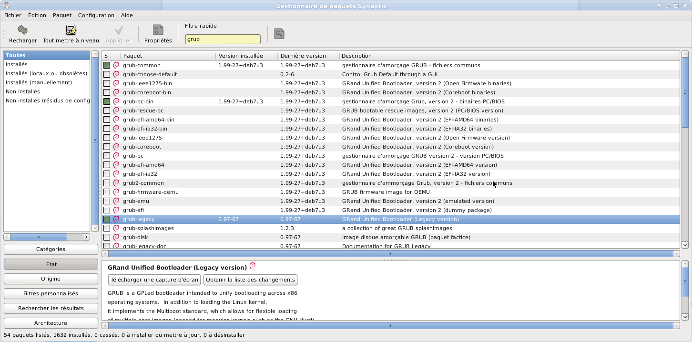
Task: Click the Architecture button
Action: tap(51, 323)
